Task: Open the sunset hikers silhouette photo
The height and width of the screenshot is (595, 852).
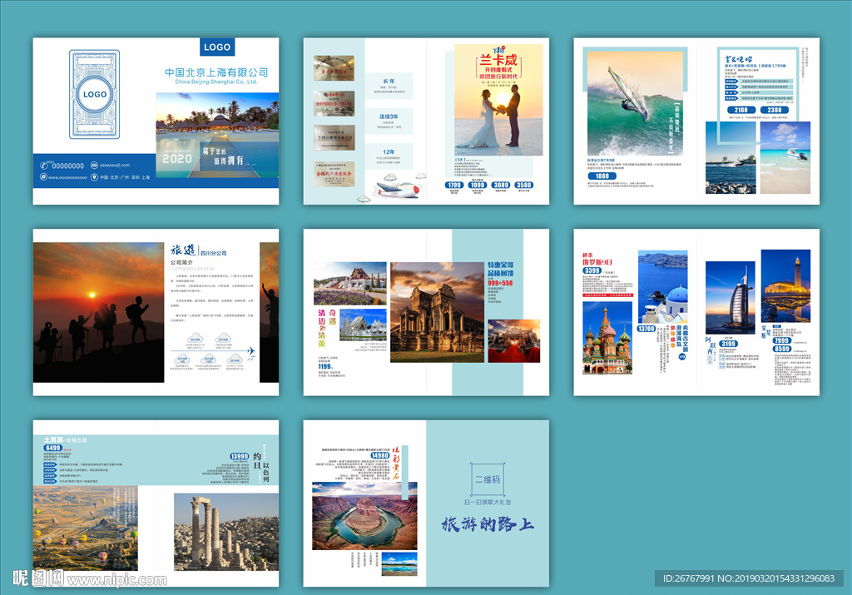Action: (x=98, y=312)
